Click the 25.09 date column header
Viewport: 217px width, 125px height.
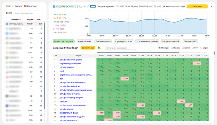coord(101,56)
